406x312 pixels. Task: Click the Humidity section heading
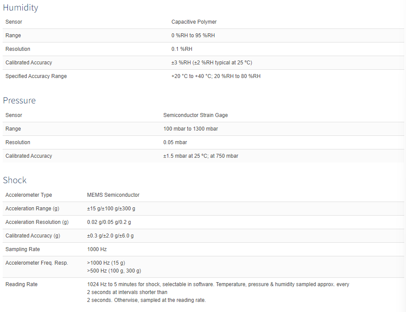tap(21, 8)
